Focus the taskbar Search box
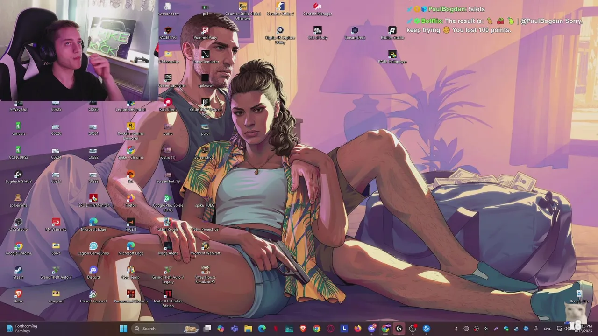 click(x=165, y=329)
